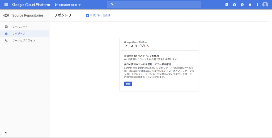The image size is (272, 138).
Task: Click the ソース リポジトリ card title
Action: [x=137, y=46]
